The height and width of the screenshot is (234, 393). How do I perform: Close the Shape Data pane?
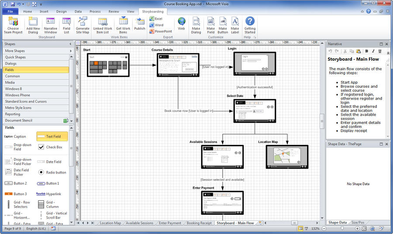click(386, 144)
